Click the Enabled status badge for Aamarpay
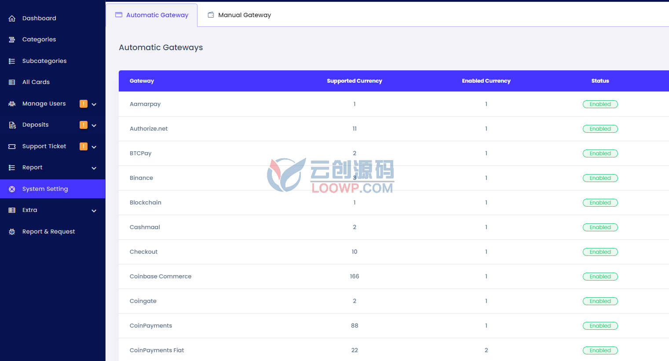669x361 pixels. click(600, 104)
